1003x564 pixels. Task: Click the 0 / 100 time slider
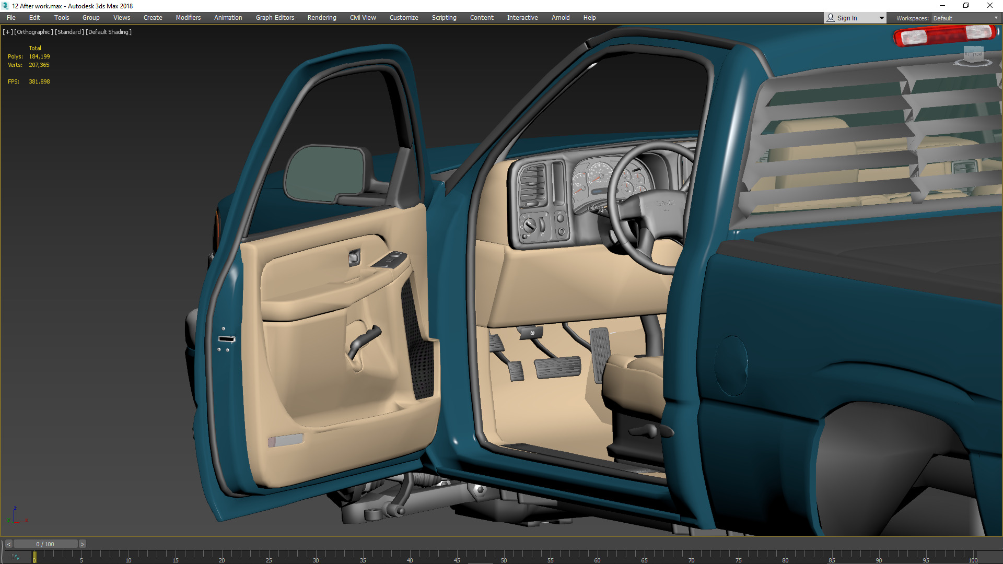45,544
